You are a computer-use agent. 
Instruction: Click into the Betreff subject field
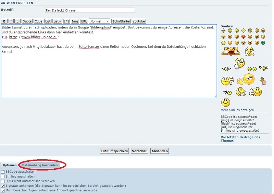point(90,11)
